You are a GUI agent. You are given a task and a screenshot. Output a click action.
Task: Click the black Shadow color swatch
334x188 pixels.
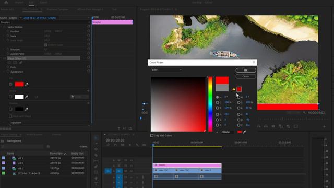pos(19,109)
